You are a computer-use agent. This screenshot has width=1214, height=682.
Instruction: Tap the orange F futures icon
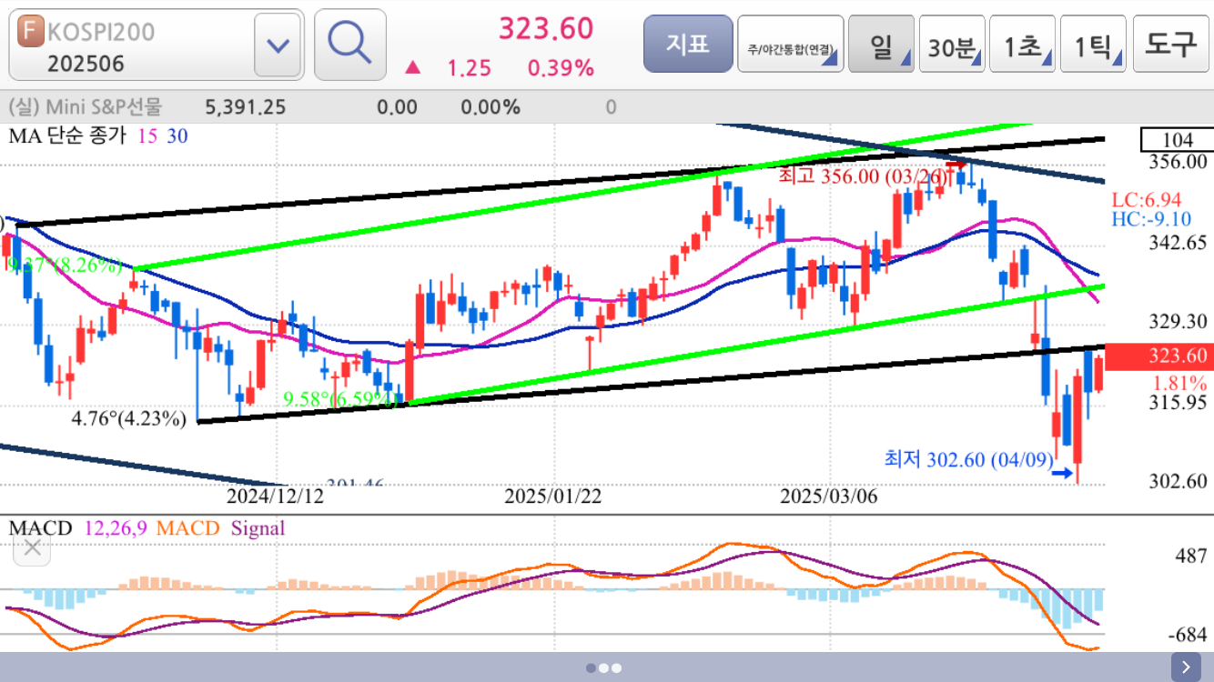tap(30, 32)
